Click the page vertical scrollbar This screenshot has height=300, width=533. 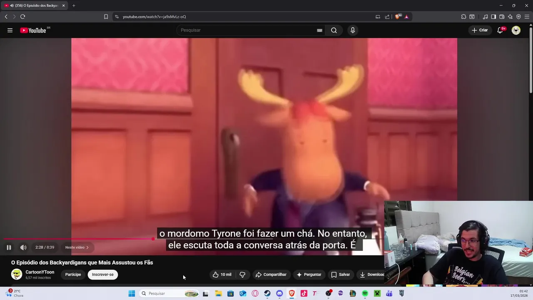[x=531, y=59]
